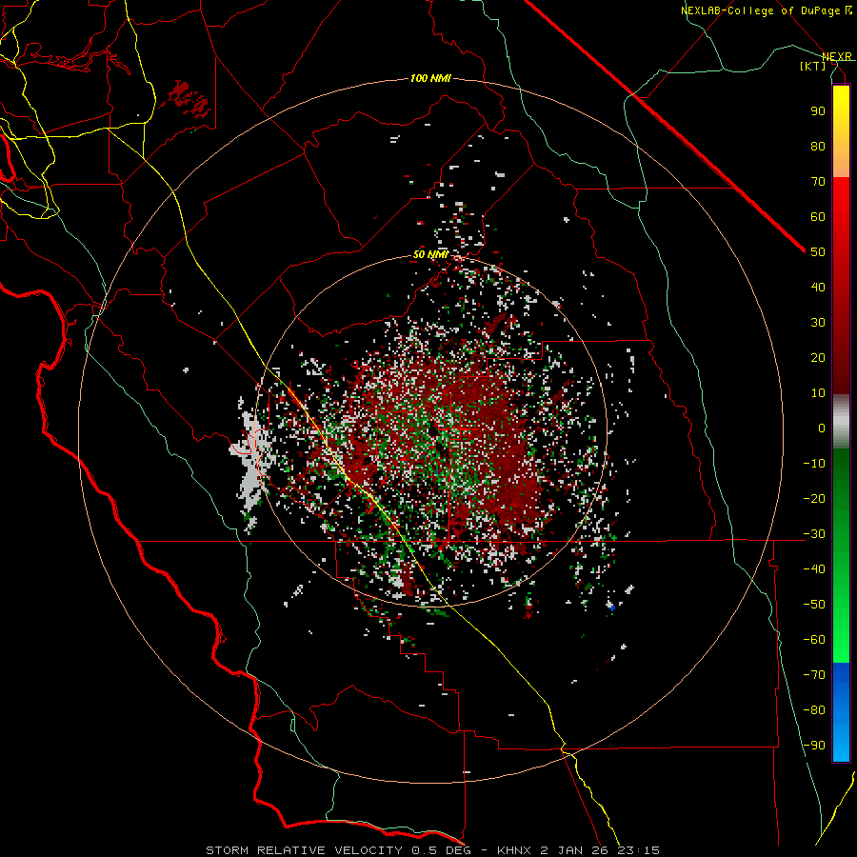The image size is (857, 857).
Task: Select the 10 value on velocity scale
Action: click(x=818, y=393)
